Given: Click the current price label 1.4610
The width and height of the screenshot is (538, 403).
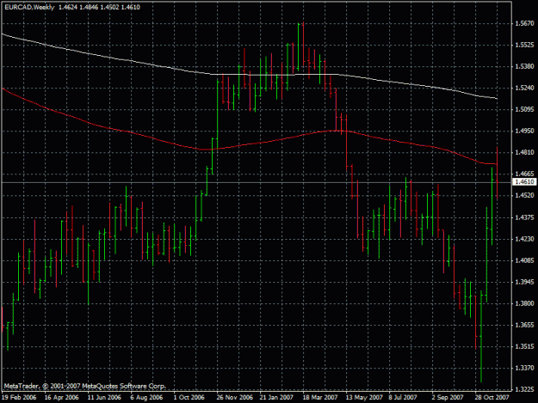Looking at the screenshot, I should click(x=524, y=182).
